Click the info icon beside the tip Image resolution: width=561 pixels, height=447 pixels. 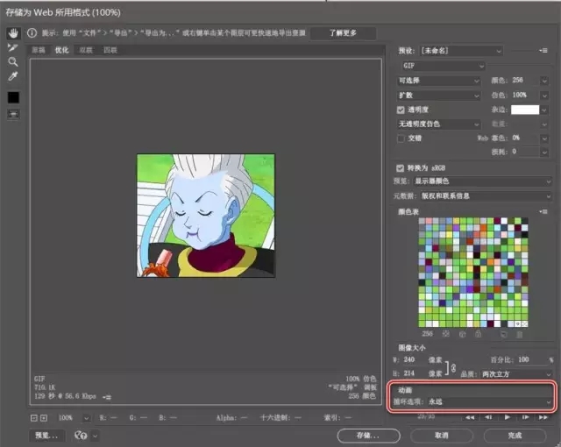click(32, 33)
